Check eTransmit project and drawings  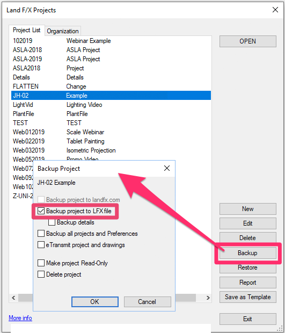(x=41, y=245)
